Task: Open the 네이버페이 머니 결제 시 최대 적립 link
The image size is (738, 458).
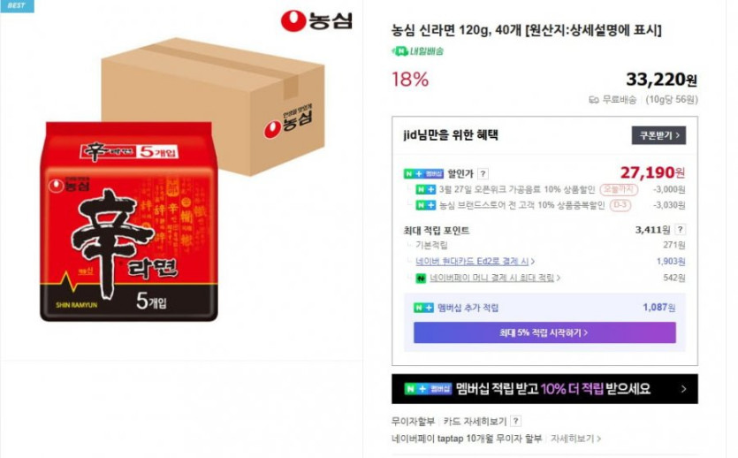Action: (x=491, y=279)
